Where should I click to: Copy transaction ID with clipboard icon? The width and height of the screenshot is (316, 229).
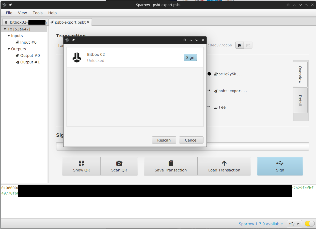point(239,45)
